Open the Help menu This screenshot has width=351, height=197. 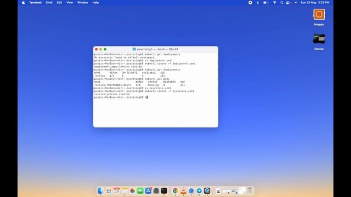95,3
